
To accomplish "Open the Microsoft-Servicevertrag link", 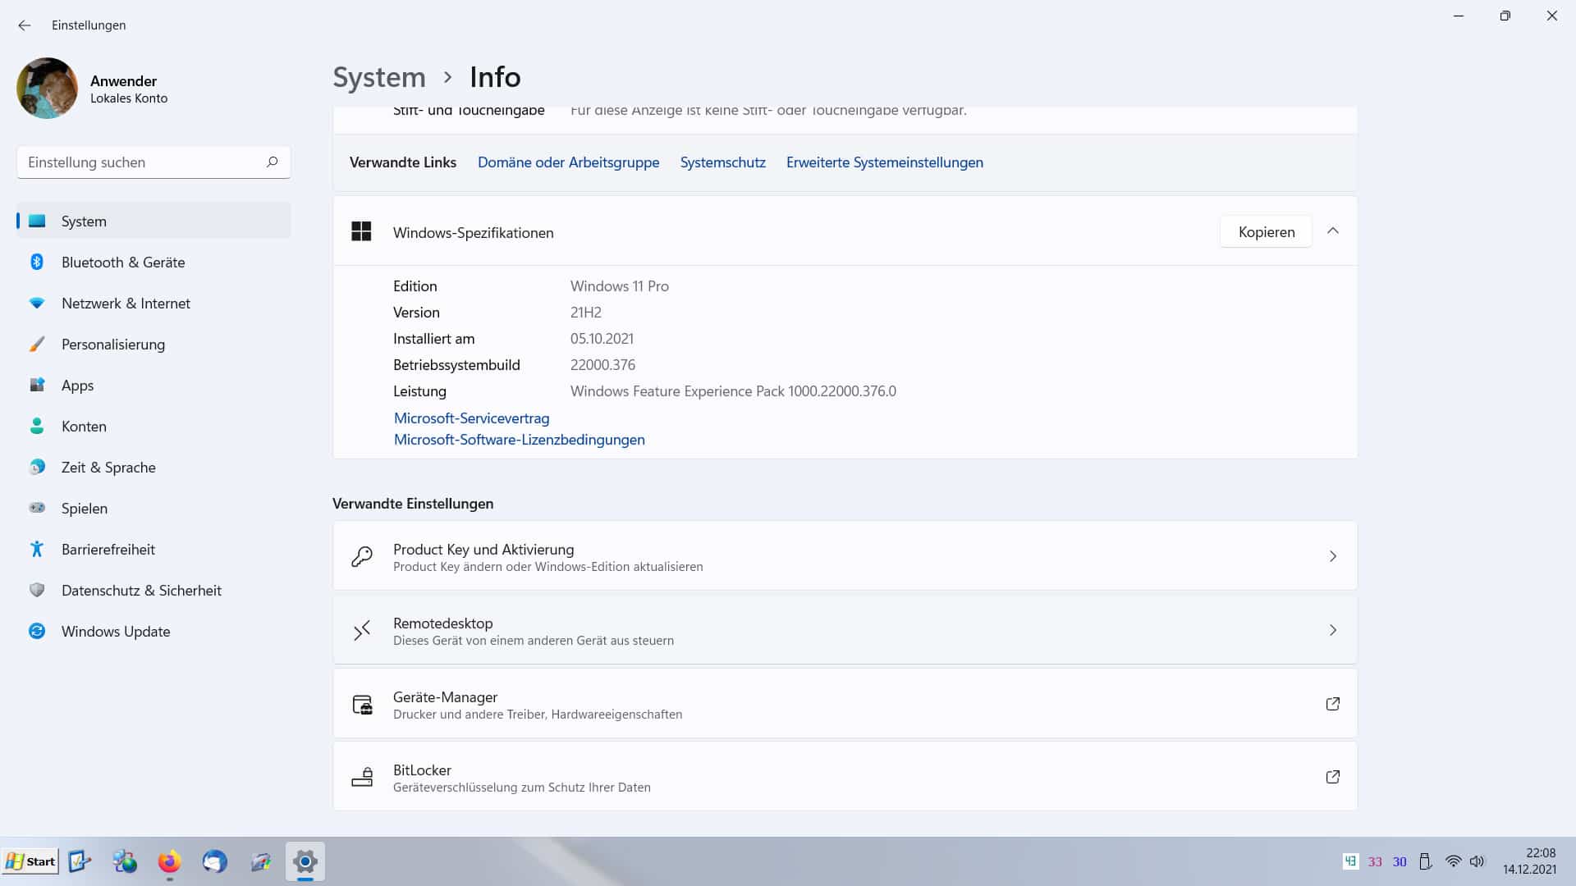I will click(471, 418).
